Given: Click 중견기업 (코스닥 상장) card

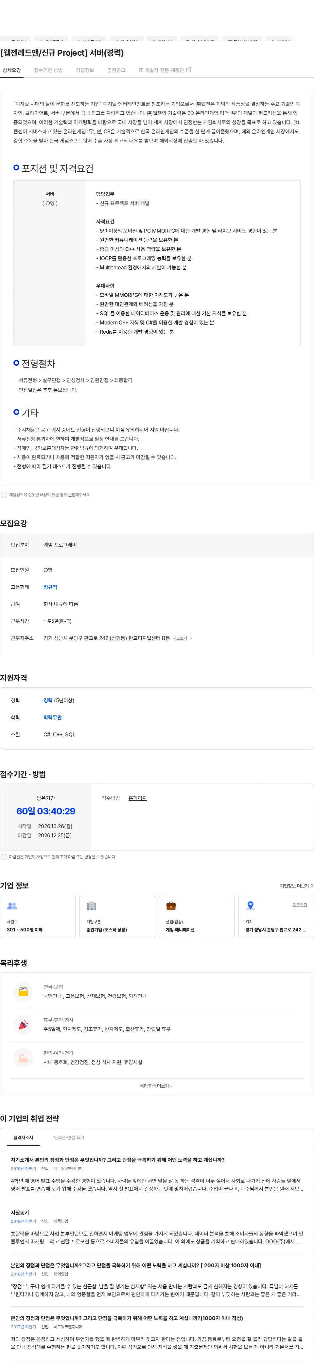Looking at the screenshot, I should (117, 917).
